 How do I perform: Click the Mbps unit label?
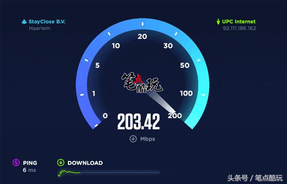(x=148, y=139)
